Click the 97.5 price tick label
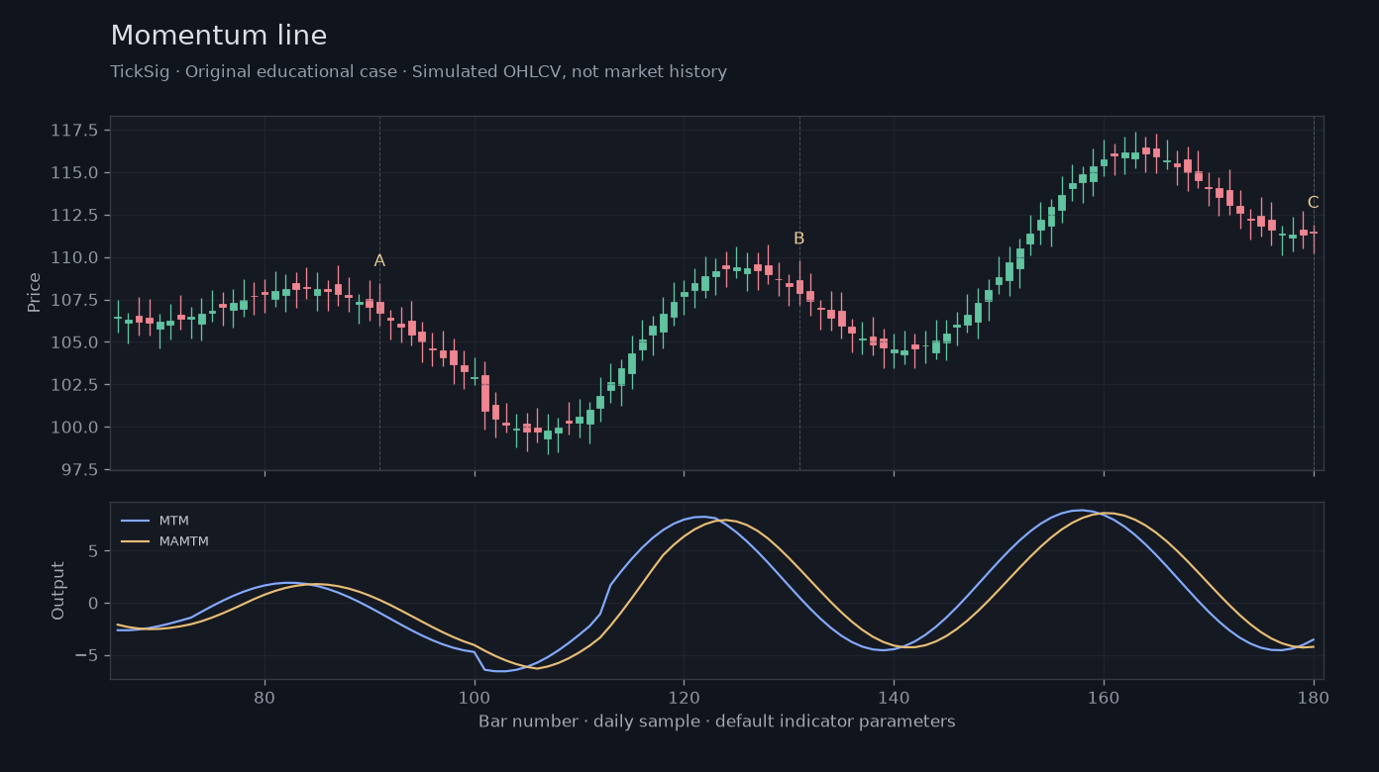The image size is (1379, 772). click(80, 469)
